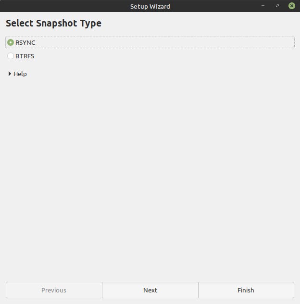Go to the Previous wizard page
Screen dimensions: 300x304
point(54,290)
